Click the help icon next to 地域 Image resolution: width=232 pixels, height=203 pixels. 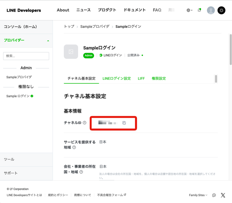(74, 147)
